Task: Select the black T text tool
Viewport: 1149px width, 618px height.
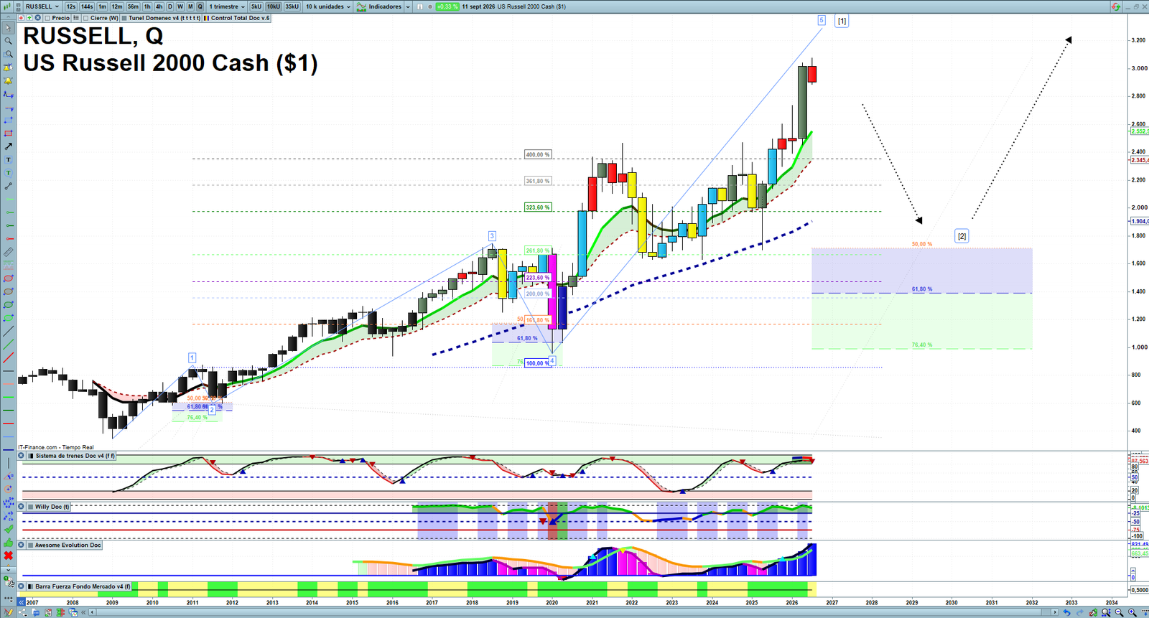Action: [9, 160]
